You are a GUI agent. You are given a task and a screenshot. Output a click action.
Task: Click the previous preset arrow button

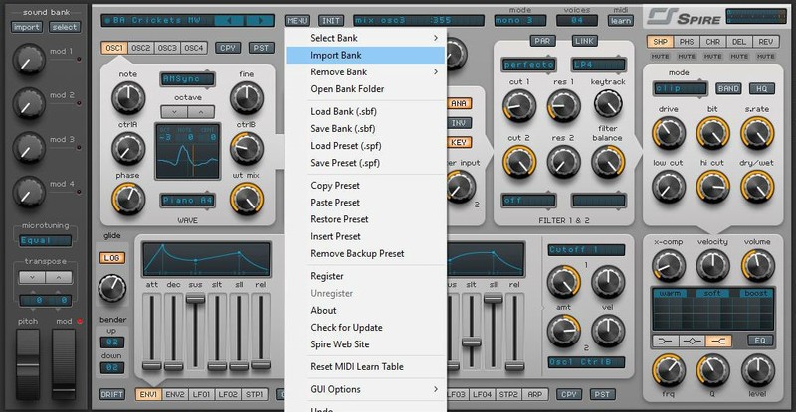pos(232,19)
